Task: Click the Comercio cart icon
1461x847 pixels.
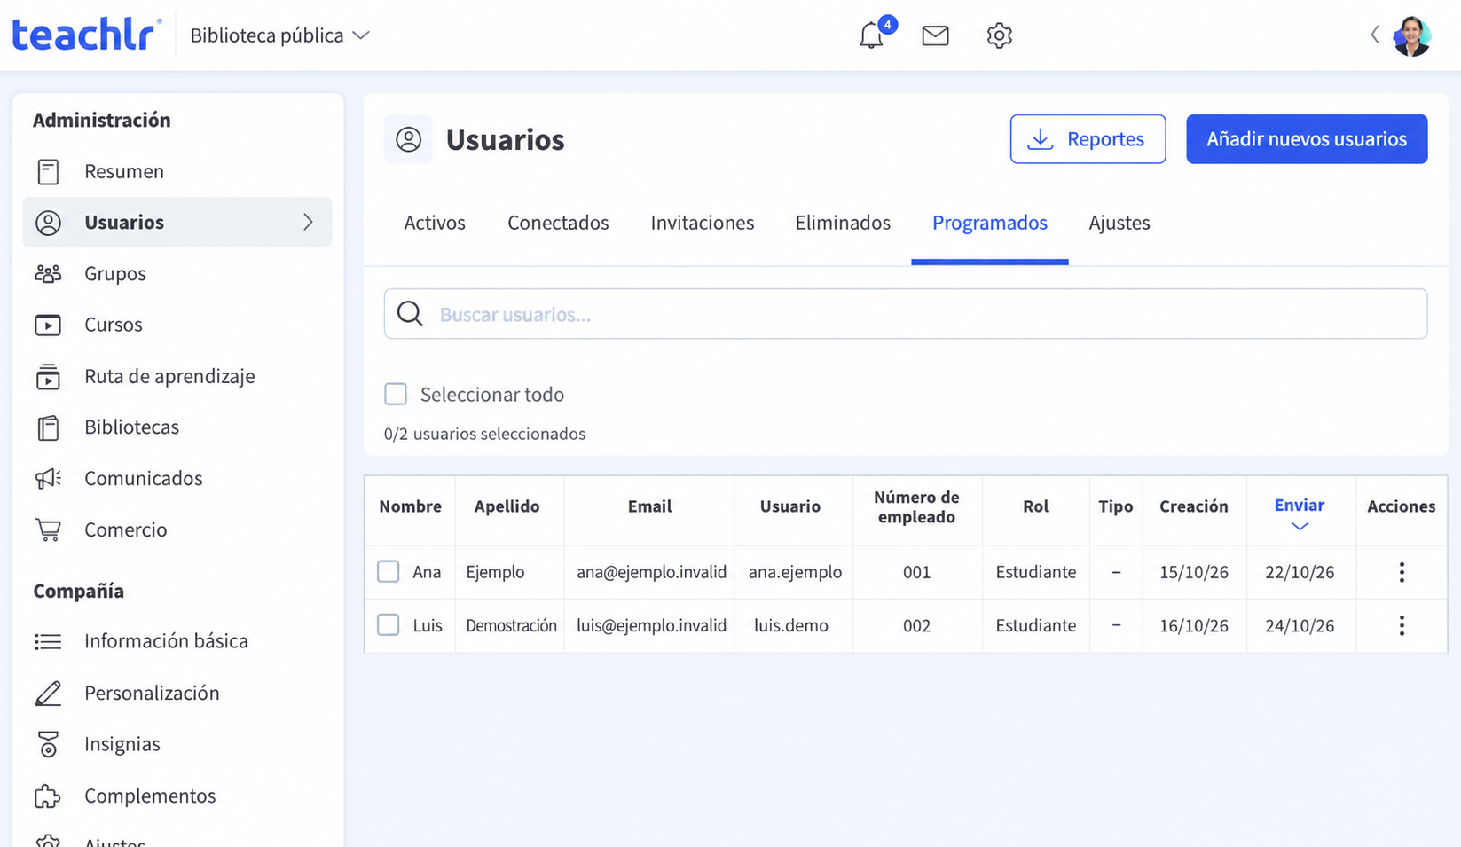Action: [48, 529]
